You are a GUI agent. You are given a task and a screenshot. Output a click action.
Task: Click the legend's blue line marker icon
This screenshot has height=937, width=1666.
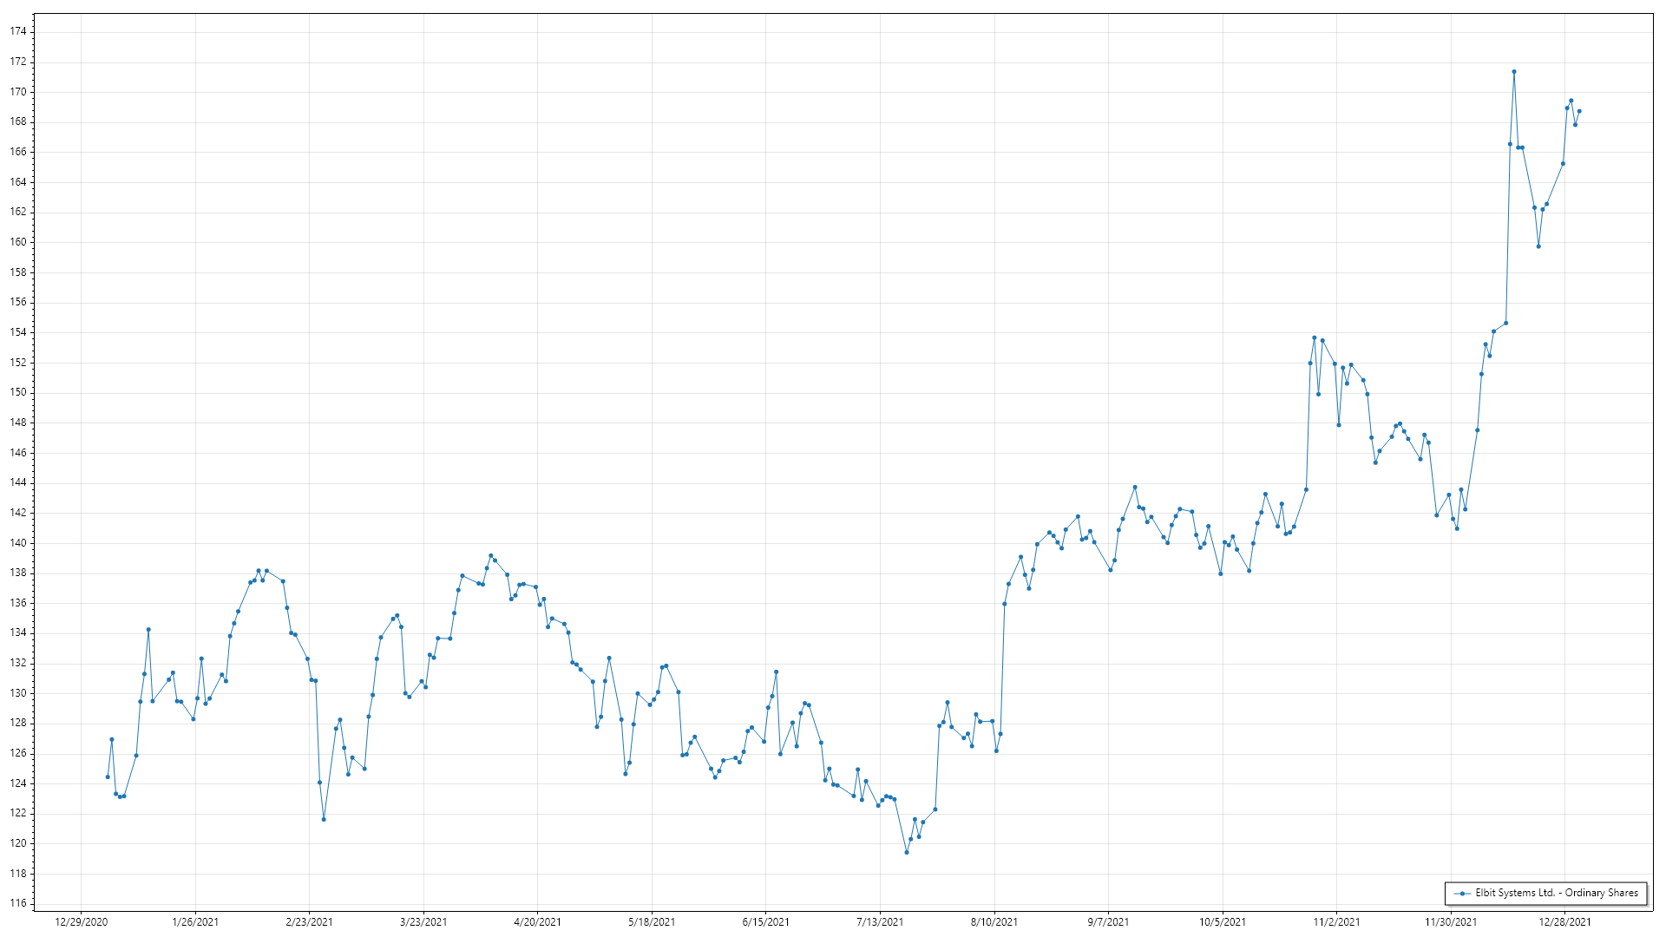click(x=1462, y=894)
